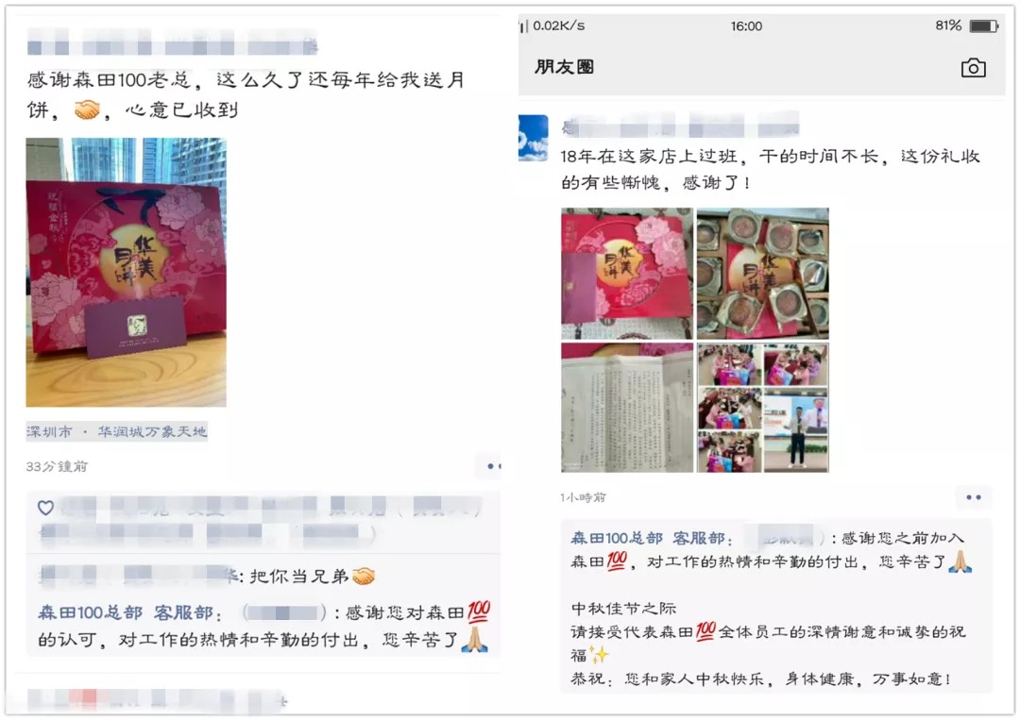The width and height of the screenshot is (1020, 720).
Task: Tap the camera icon in Moments header
Action: pyautogui.click(x=973, y=68)
